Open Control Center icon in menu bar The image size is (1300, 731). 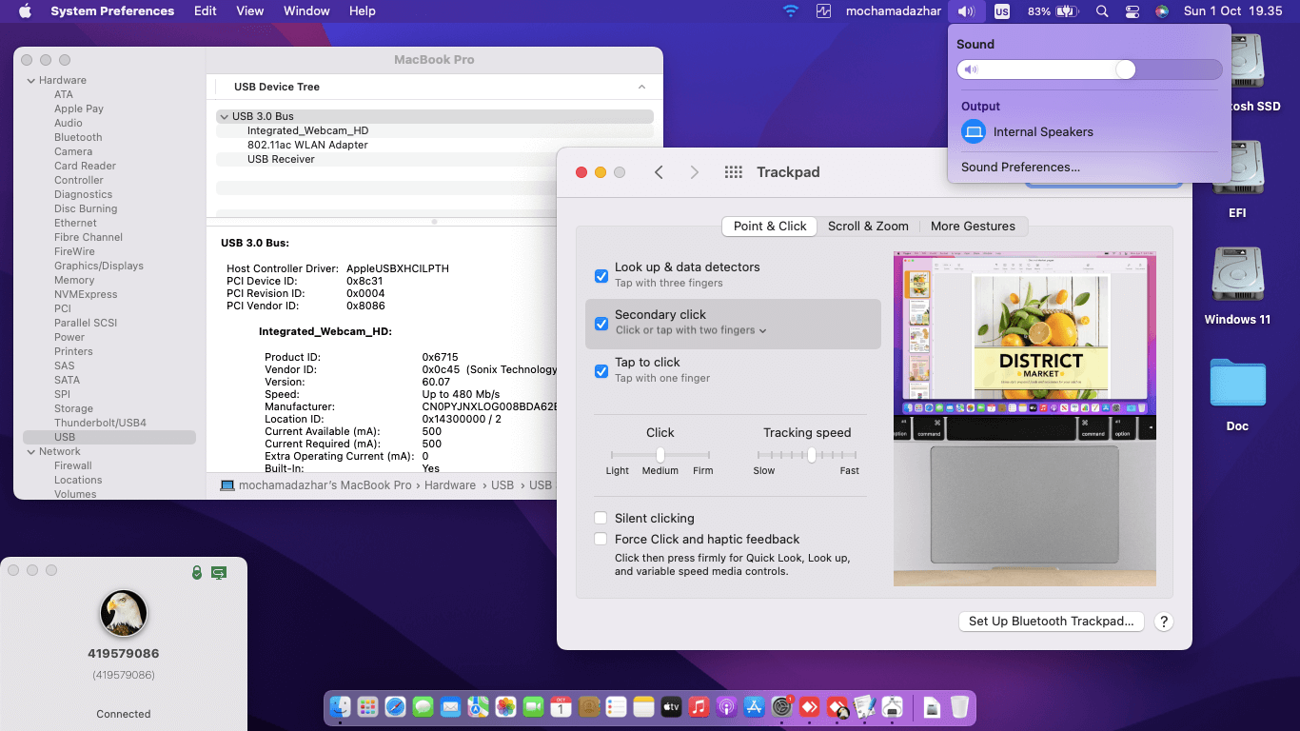click(x=1132, y=11)
